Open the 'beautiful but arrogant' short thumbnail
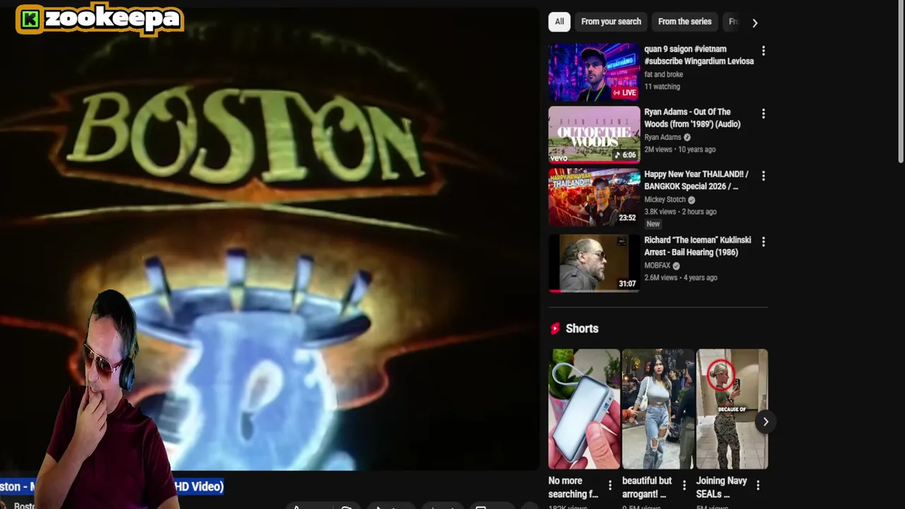 [x=658, y=409]
